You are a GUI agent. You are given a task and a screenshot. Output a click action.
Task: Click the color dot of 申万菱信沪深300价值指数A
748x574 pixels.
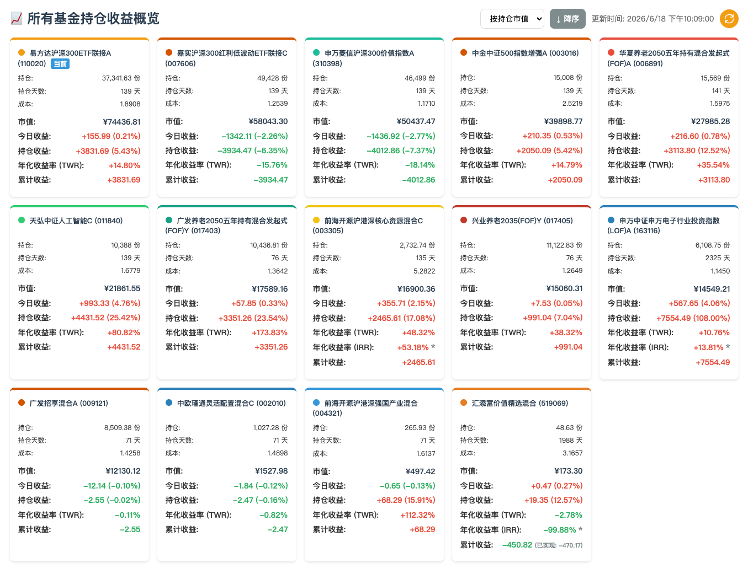[316, 52]
